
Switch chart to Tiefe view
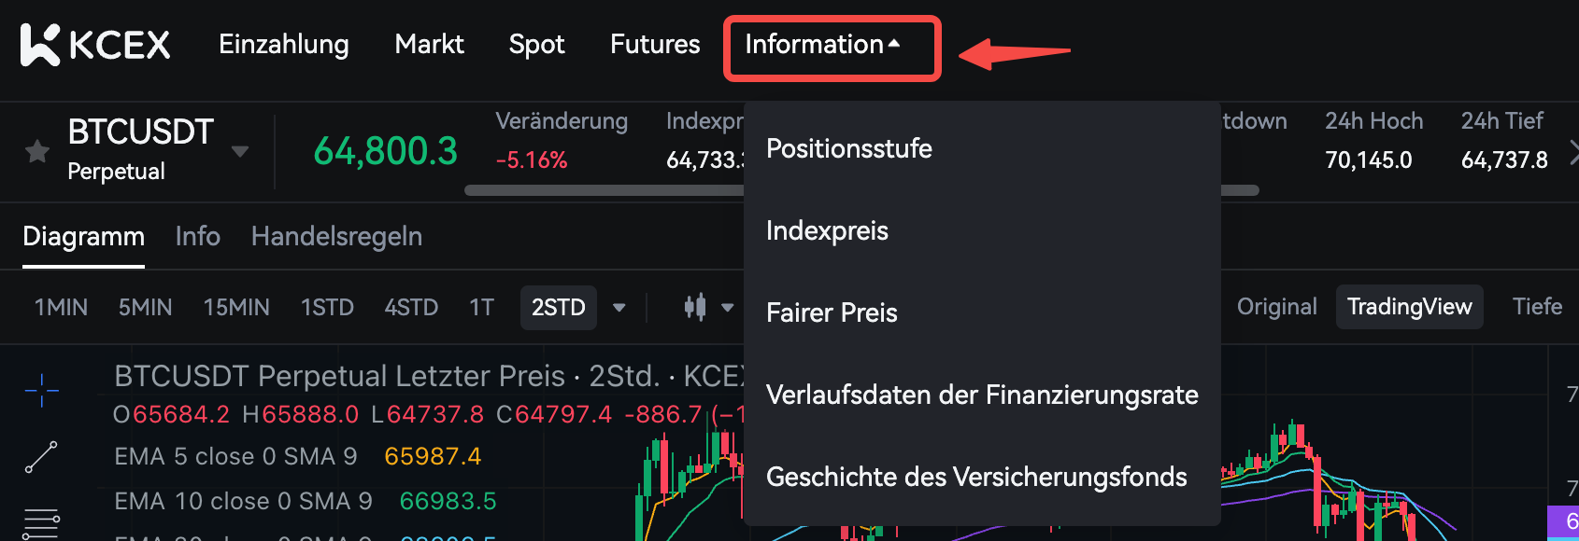1537,307
